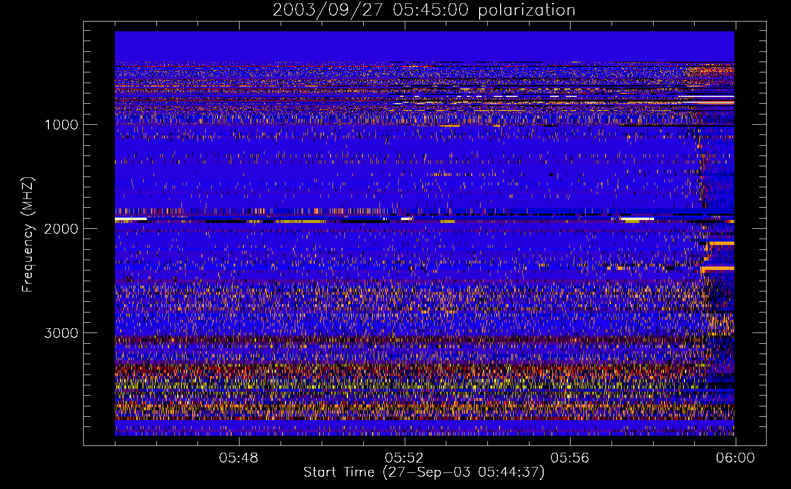Click the plot title '2003/09/27 05:45:00 polarization'
Viewport: 791px width, 489px height.
pos(424,10)
